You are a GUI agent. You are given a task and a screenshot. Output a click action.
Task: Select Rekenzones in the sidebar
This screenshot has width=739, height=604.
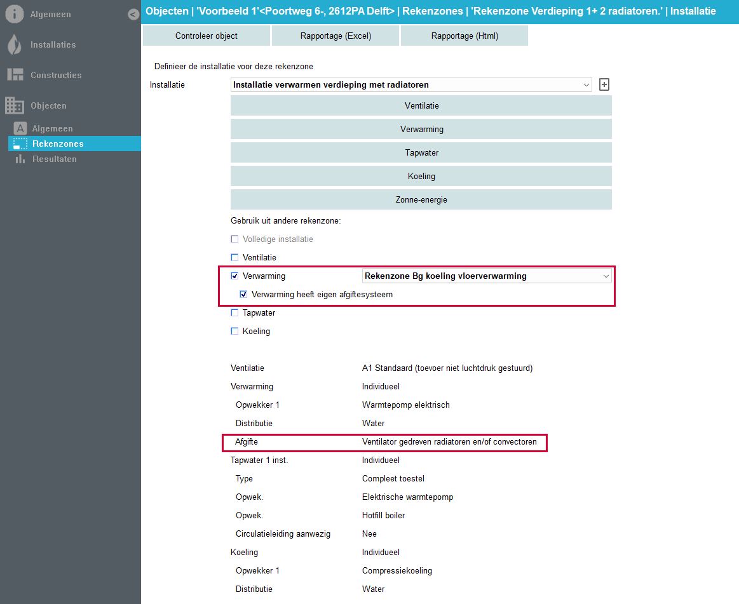[x=58, y=144]
